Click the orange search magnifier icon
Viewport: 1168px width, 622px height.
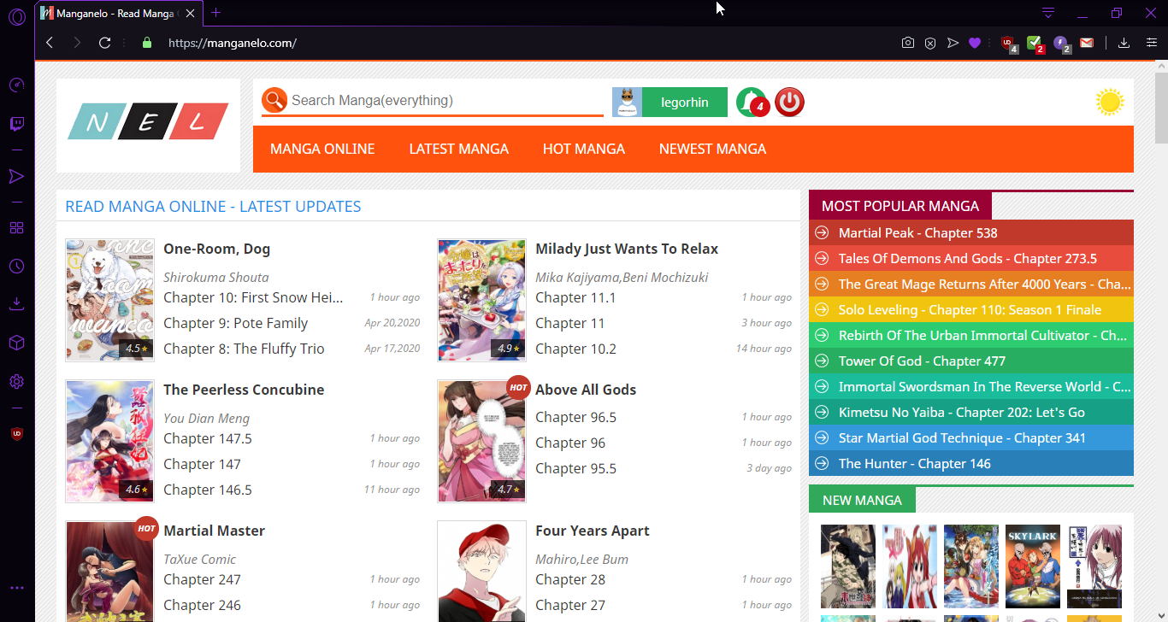click(x=274, y=100)
